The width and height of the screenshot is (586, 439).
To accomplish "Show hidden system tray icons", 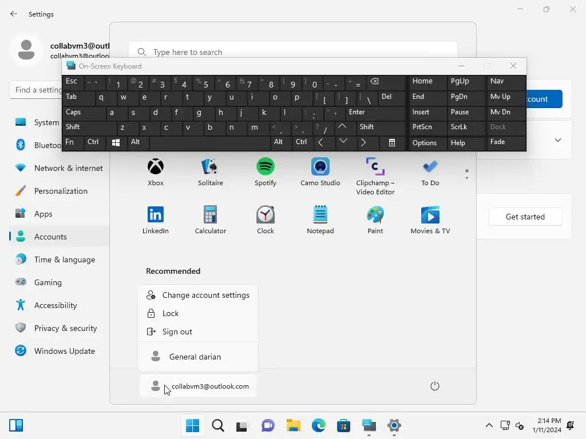I will [489, 425].
